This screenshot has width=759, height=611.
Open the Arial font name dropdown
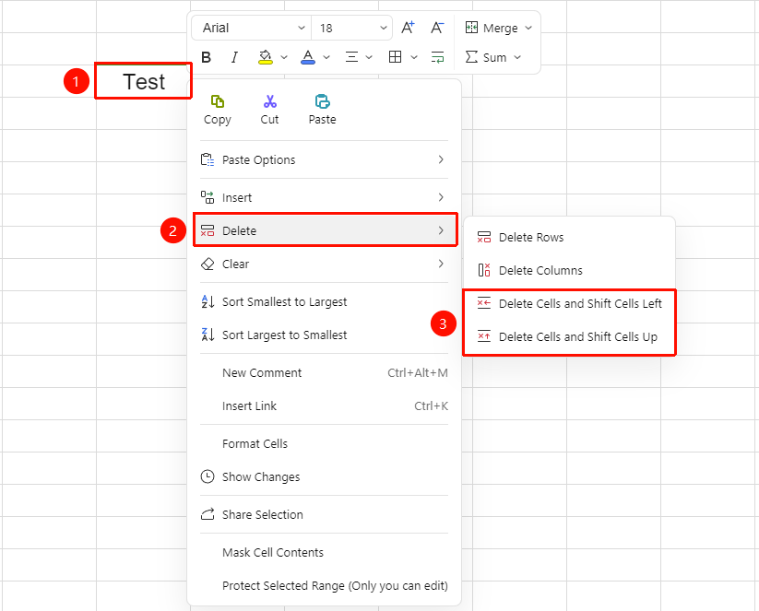click(252, 28)
